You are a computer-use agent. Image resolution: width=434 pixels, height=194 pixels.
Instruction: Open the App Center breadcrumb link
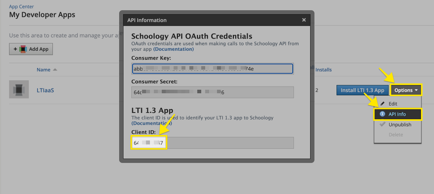coord(22,6)
